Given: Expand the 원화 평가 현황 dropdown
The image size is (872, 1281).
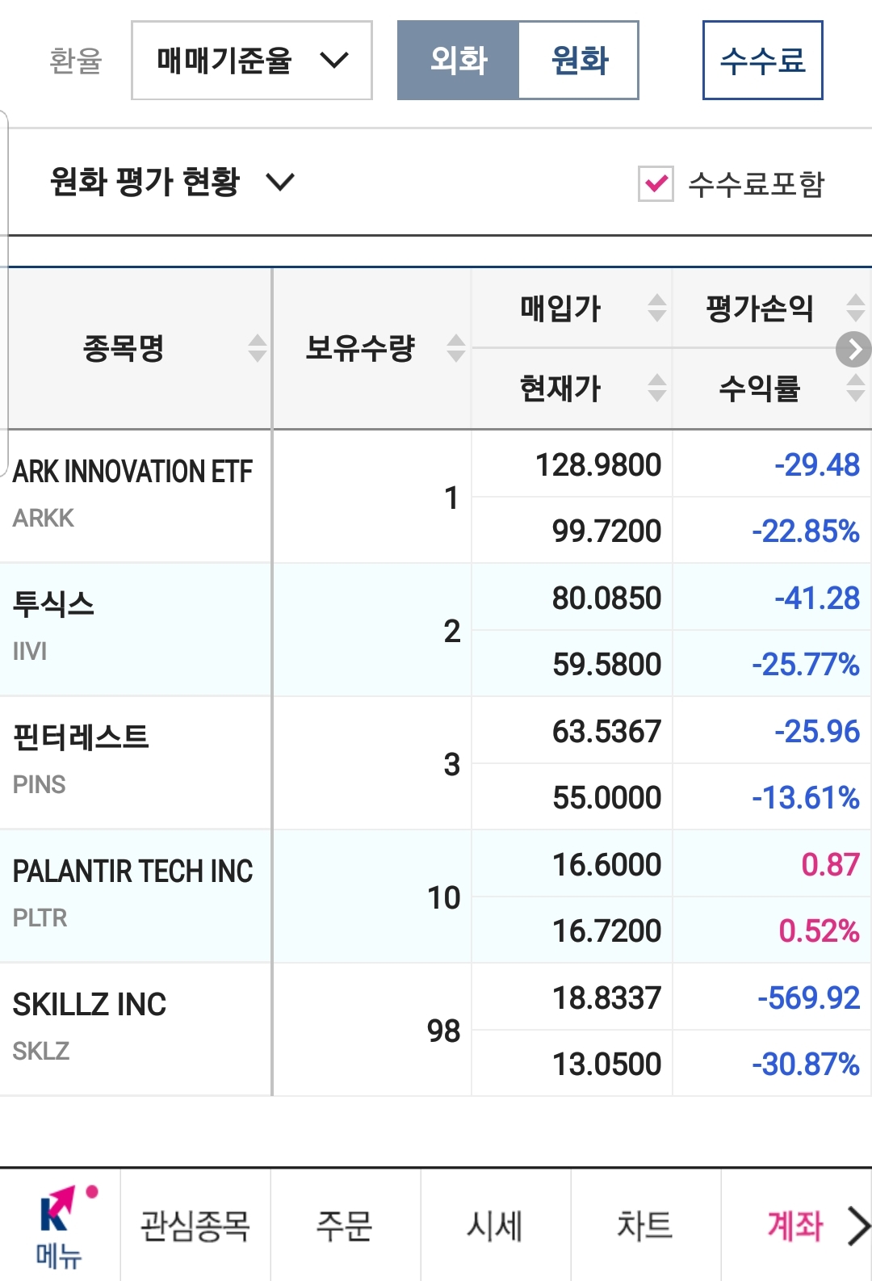Looking at the screenshot, I should pyautogui.click(x=172, y=182).
